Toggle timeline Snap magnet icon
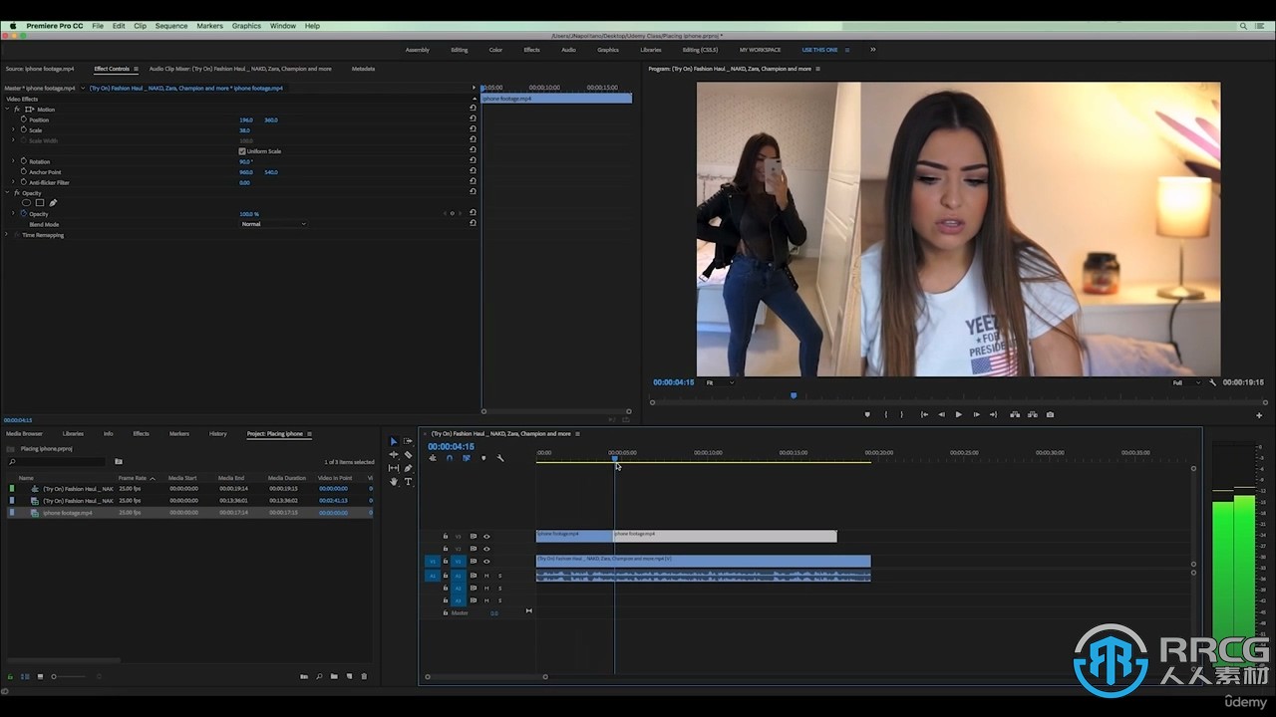Viewport: 1276px width, 717px height. point(450,458)
